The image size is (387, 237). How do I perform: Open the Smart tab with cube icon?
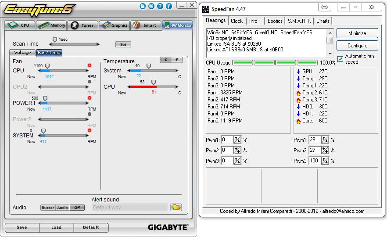pos(145,25)
